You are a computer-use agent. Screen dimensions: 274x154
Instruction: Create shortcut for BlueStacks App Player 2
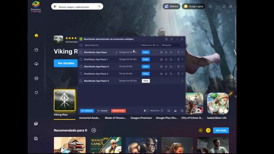[x=166, y=67]
